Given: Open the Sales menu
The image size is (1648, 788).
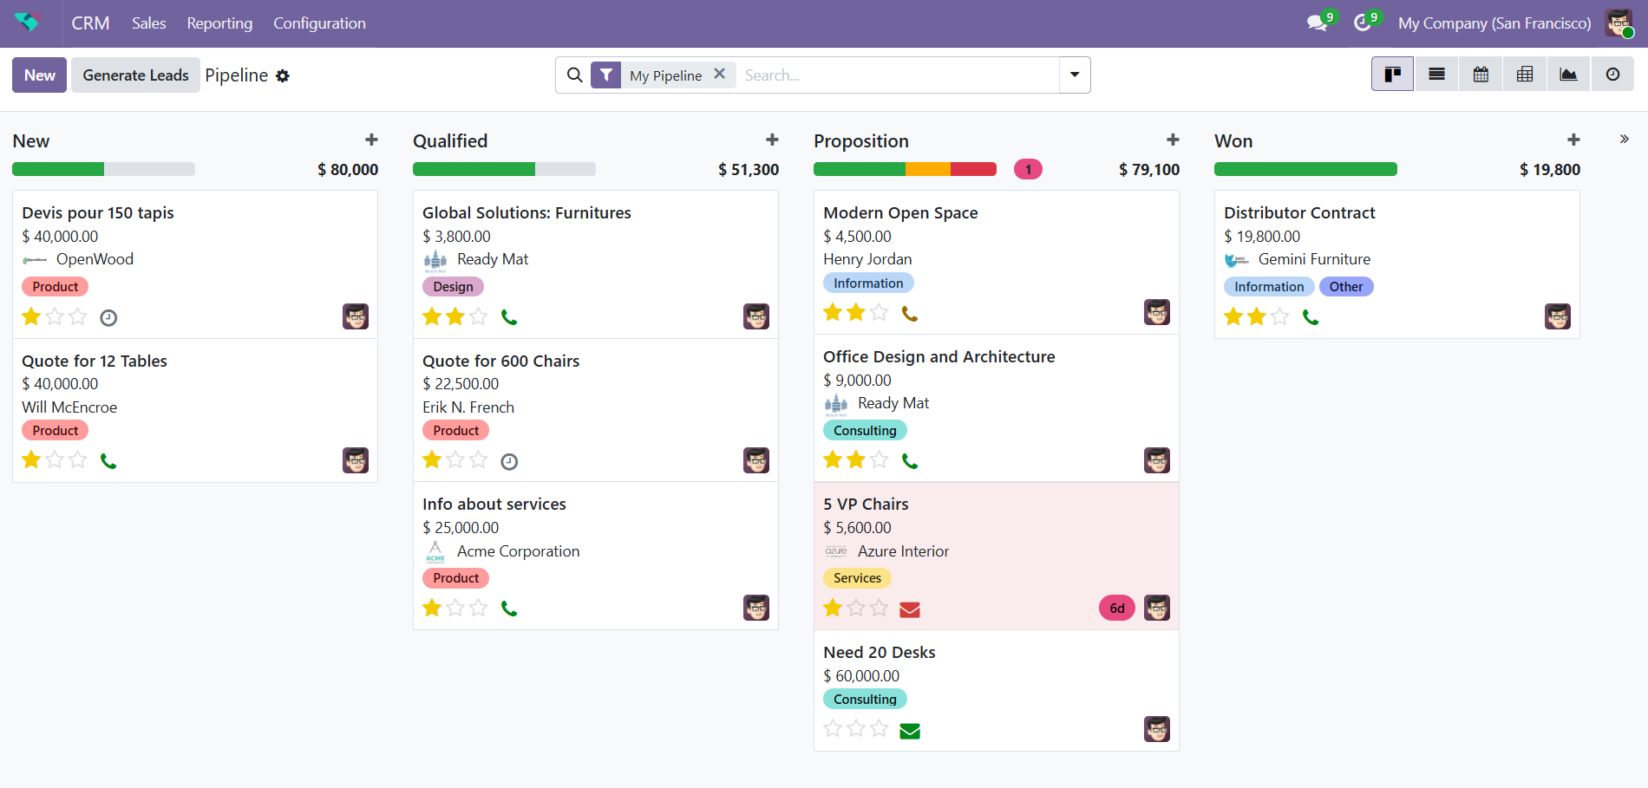Looking at the screenshot, I should pos(148,23).
